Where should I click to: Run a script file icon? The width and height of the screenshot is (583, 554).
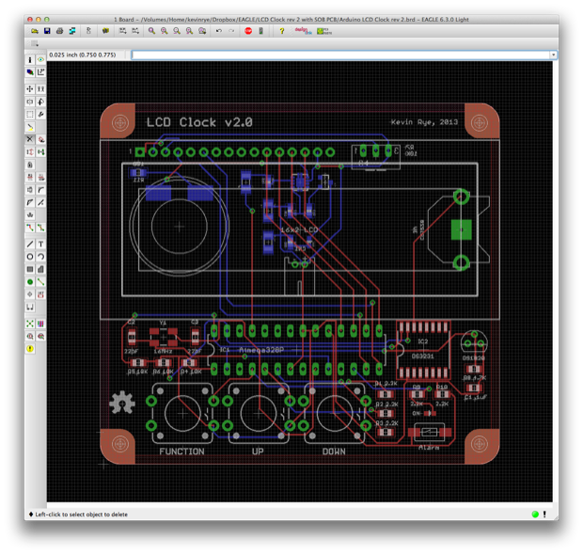(122, 31)
